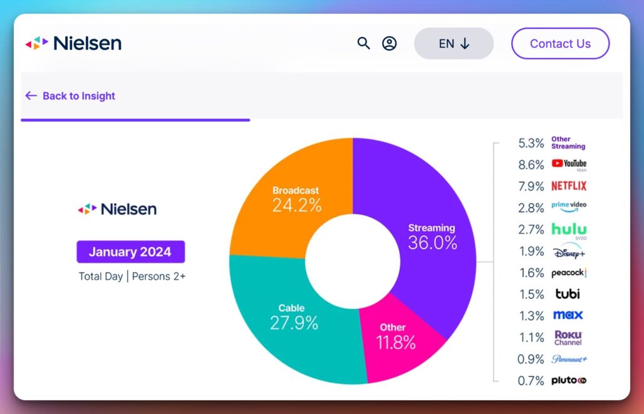Expand the EN language dropdown
Screen dimensions: 644x414
(454, 43)
